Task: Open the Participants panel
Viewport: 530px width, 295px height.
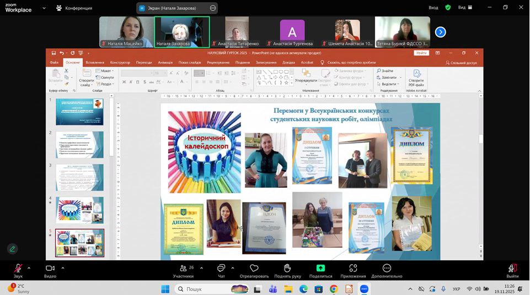Action: pos(183,268)
